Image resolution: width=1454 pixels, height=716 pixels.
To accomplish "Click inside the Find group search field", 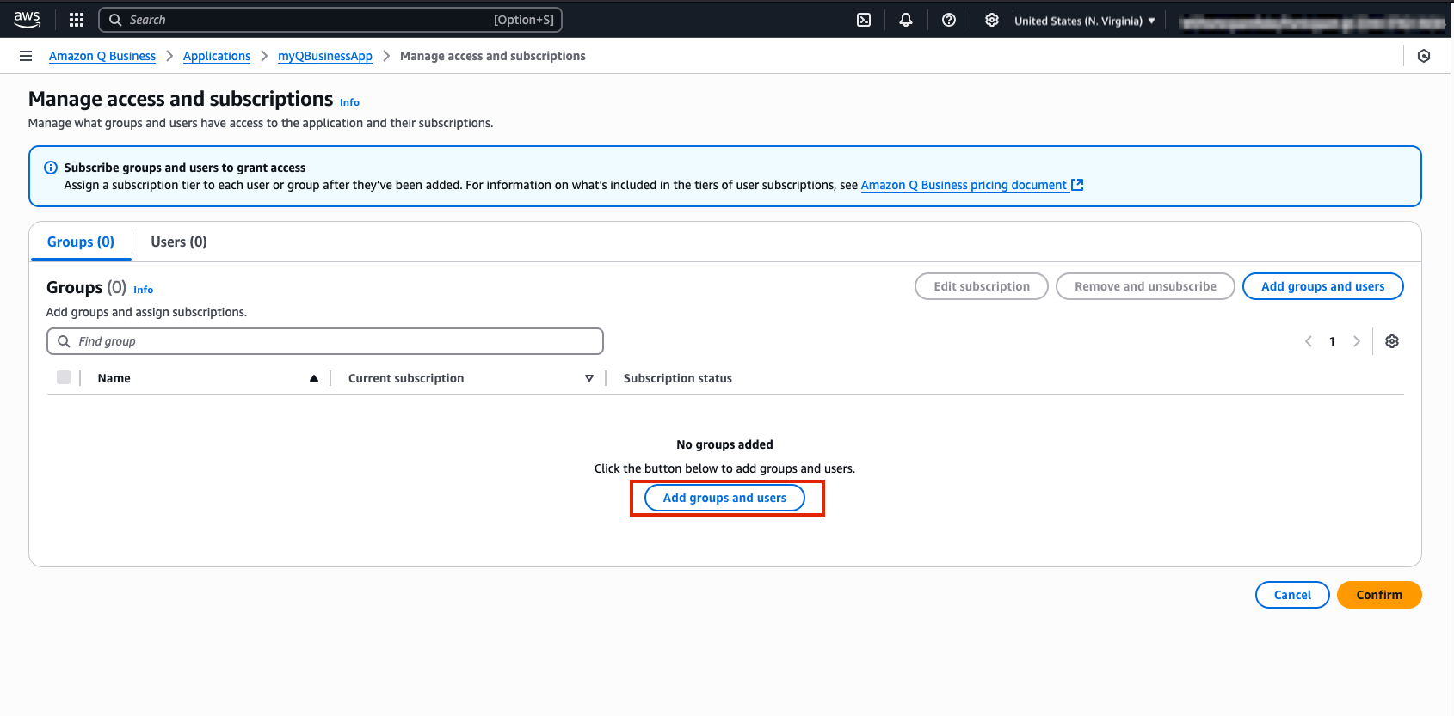I will [325, 341].
